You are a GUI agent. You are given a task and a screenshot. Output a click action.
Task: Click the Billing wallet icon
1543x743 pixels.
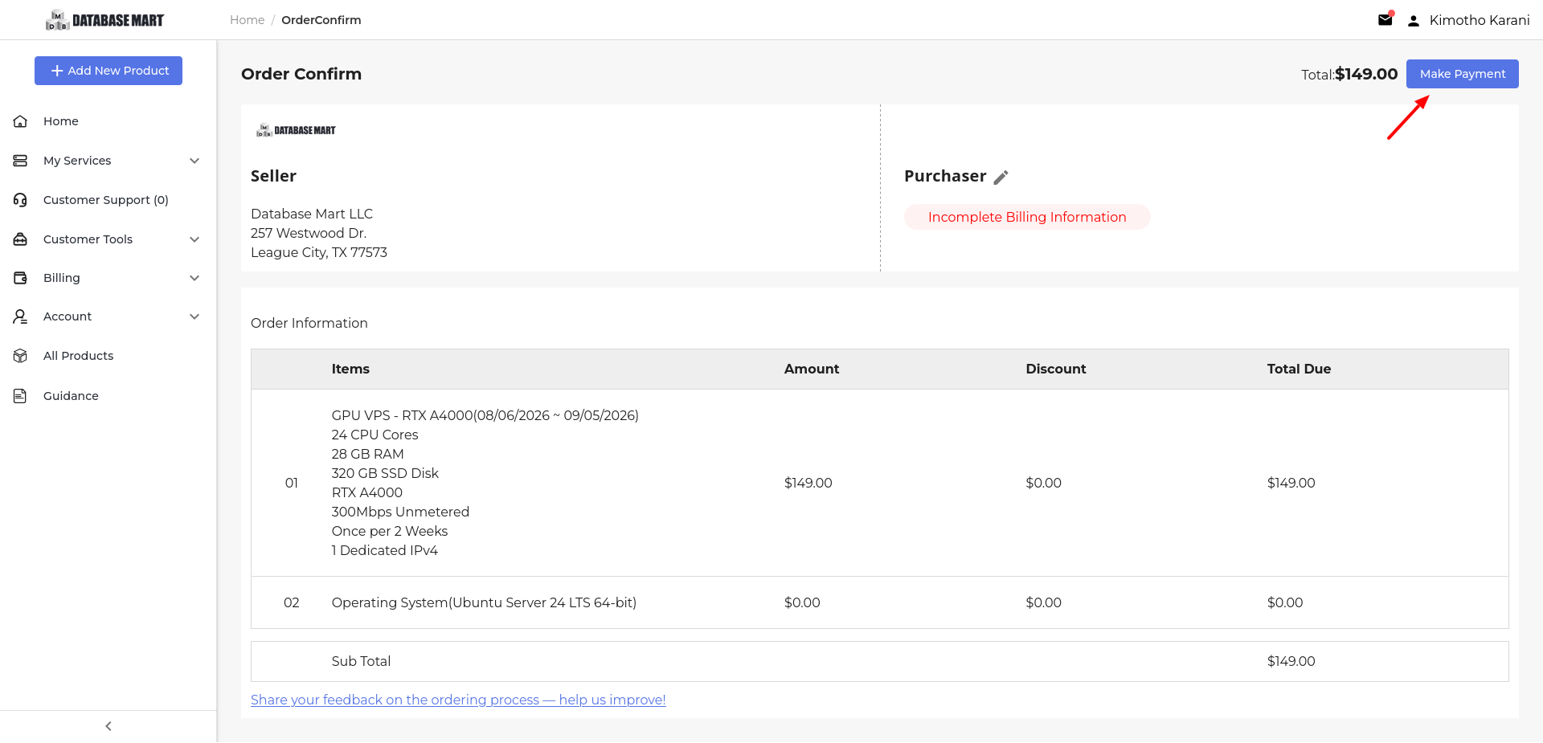pos(21,278)
